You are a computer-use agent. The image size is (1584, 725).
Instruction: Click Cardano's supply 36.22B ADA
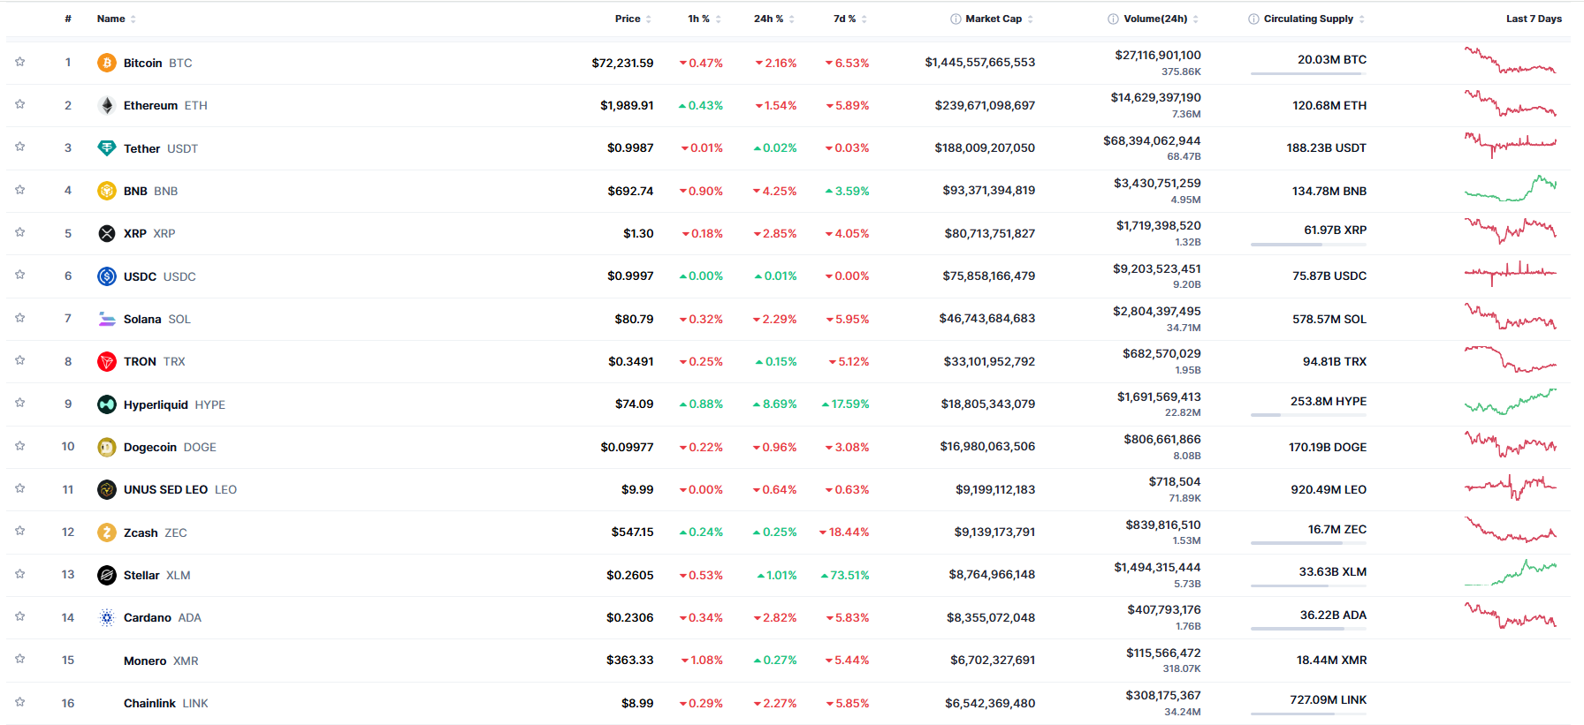pos(1333,615)
